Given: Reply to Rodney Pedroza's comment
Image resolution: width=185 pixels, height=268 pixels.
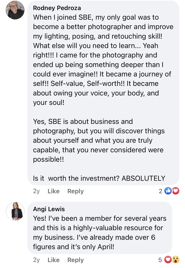Looking at the screenshot, I should tap(75, 191).
